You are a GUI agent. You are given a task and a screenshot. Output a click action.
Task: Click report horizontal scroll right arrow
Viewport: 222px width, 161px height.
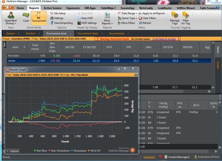(x=209, y=91)
